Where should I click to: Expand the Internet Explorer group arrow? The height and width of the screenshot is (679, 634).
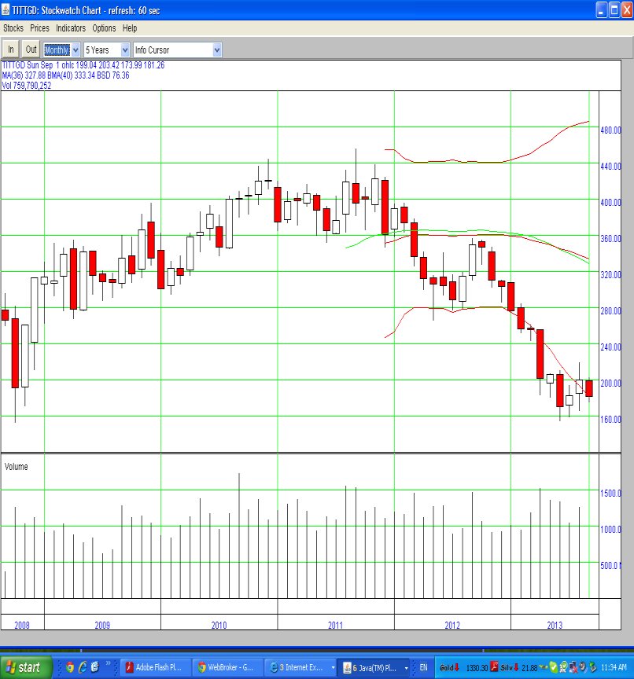pyautogui.click(x=333, y=668)
